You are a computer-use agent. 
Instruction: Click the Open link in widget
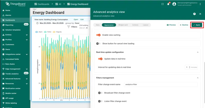pyautogui.click(x=76, y=19)
